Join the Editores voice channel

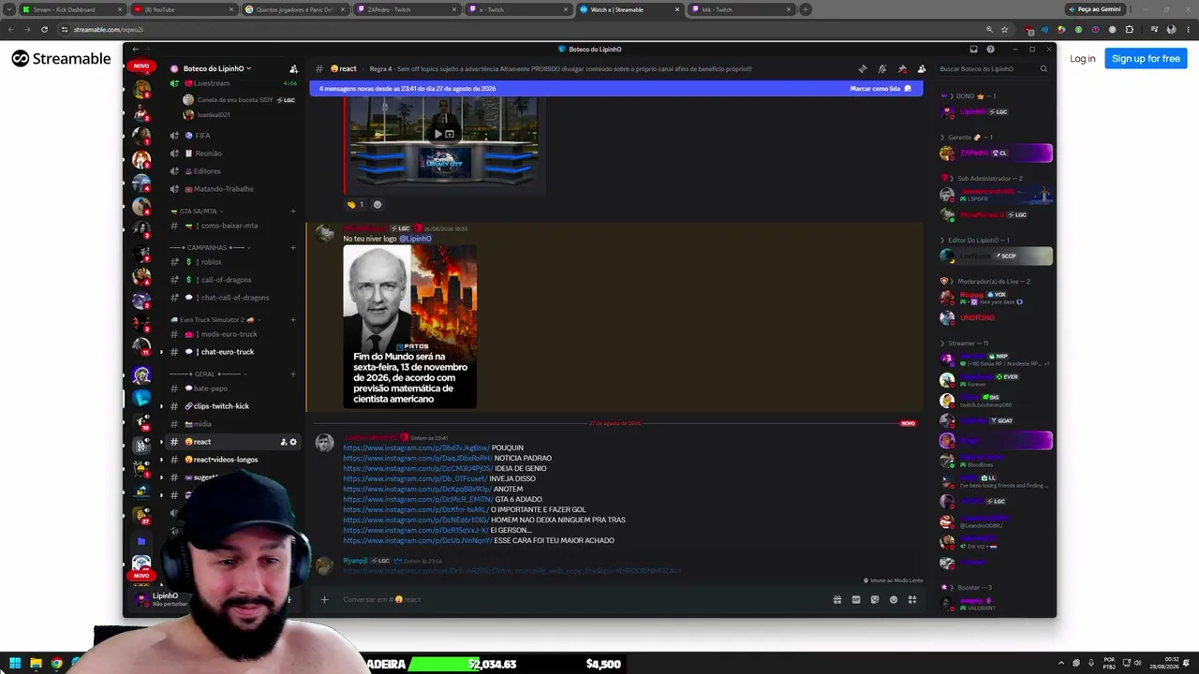pos(207,171)
